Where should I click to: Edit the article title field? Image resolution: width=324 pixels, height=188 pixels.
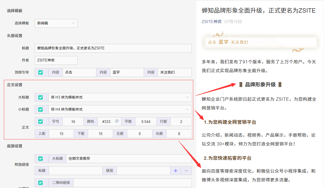point(113,48)
